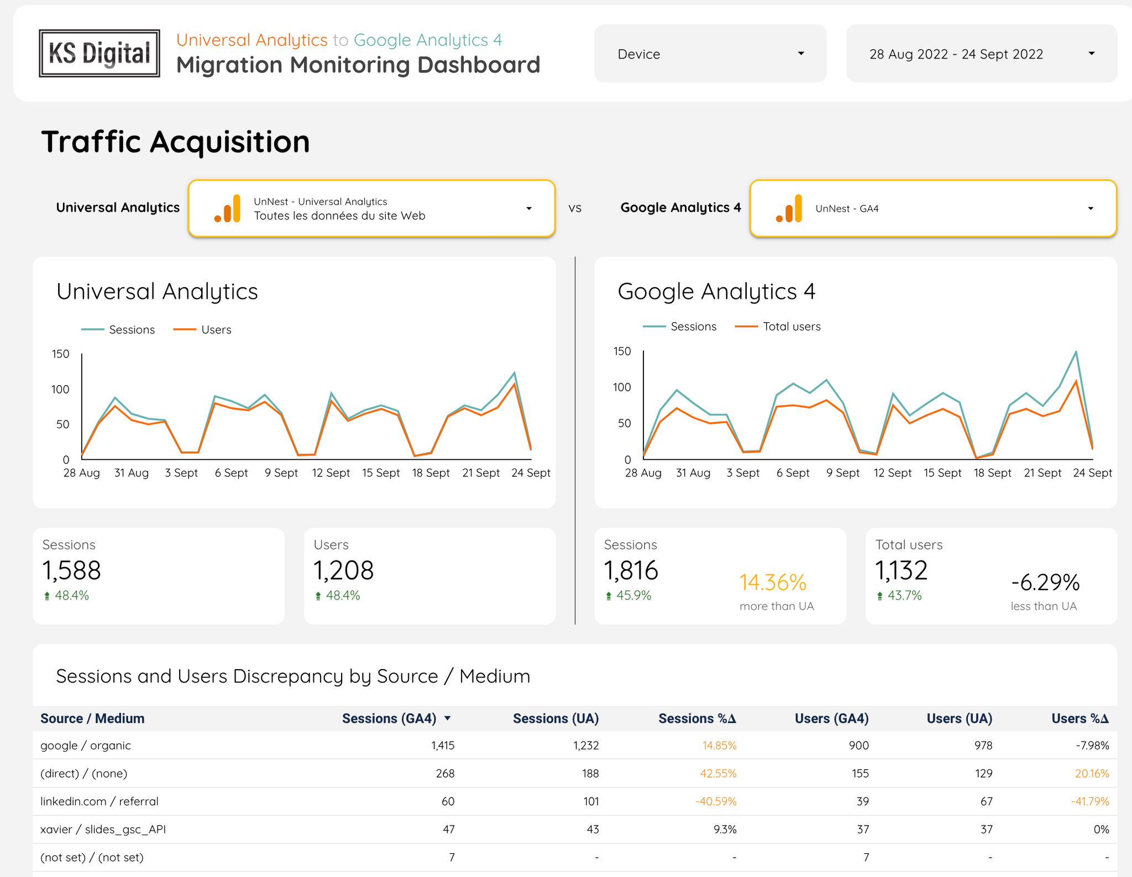Sort table by Sessions %Δ column
Viewport: 1132px width, 877px height.
click(697, 718)
